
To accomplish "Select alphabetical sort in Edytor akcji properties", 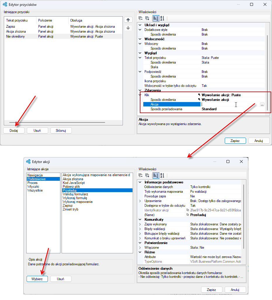I will coord(162,176).
